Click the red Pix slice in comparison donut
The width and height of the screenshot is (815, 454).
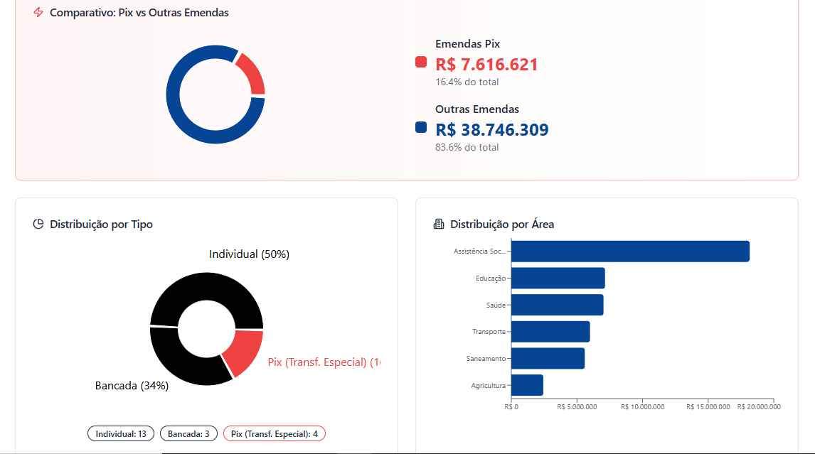[251, 74]
